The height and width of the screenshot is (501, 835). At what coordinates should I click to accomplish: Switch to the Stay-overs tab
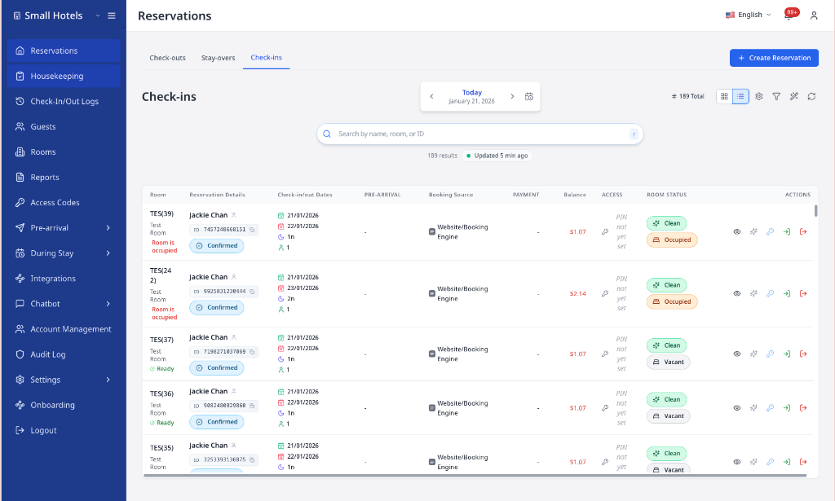point(218,57)
